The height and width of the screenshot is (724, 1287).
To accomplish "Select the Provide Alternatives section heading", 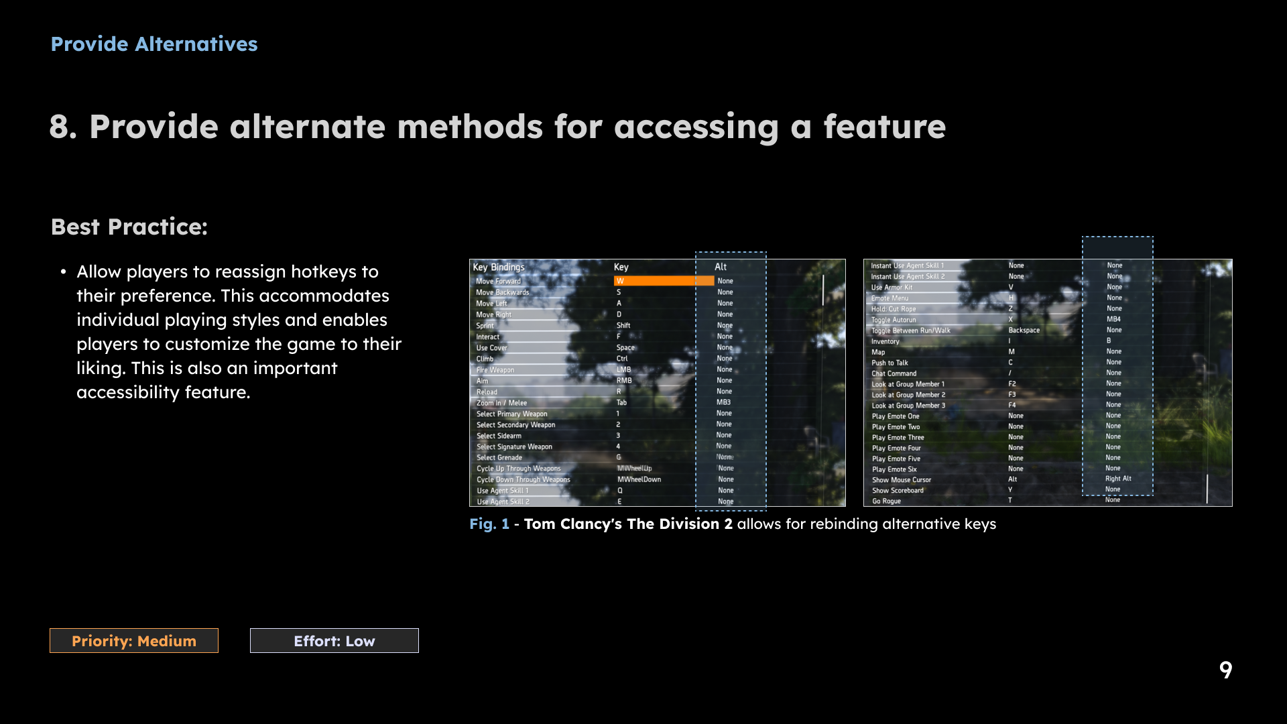I will 154,44.
